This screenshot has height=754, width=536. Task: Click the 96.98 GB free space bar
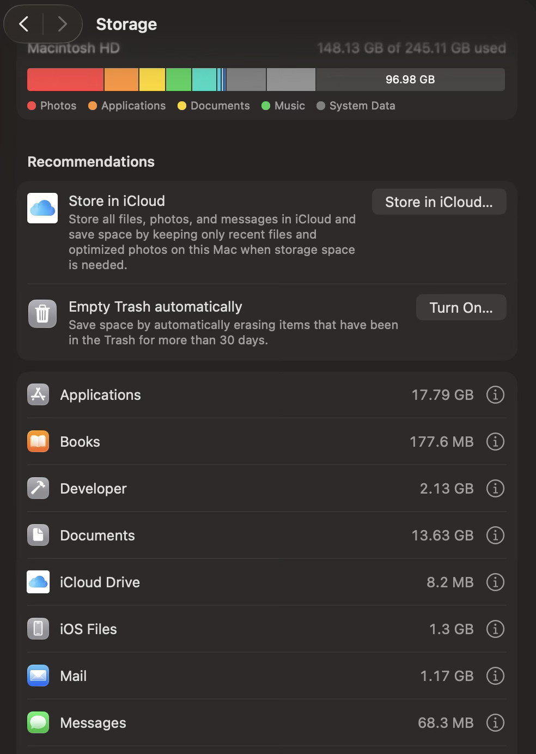[410, 80]
